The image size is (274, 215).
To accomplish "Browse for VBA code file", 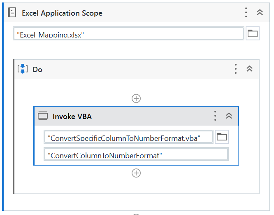I will [222, 137].
